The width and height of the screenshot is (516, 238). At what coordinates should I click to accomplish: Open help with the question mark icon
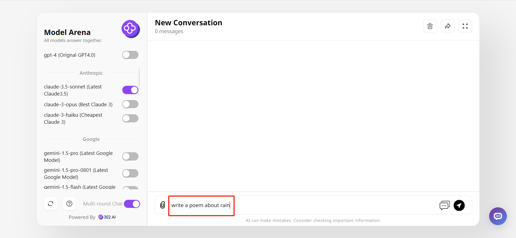(x=69, y=204)
